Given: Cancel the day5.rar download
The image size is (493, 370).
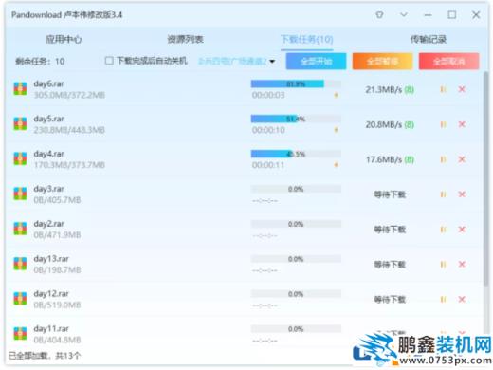Looking at the screenshot, I should click(462, 124).
